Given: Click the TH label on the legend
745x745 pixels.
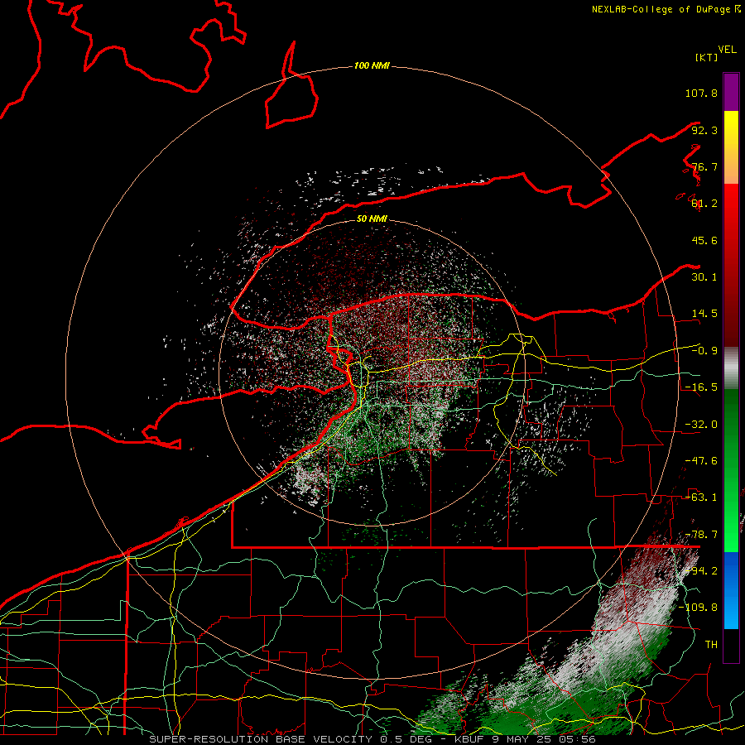Looking at the screenshot, I should click(711, 645).
